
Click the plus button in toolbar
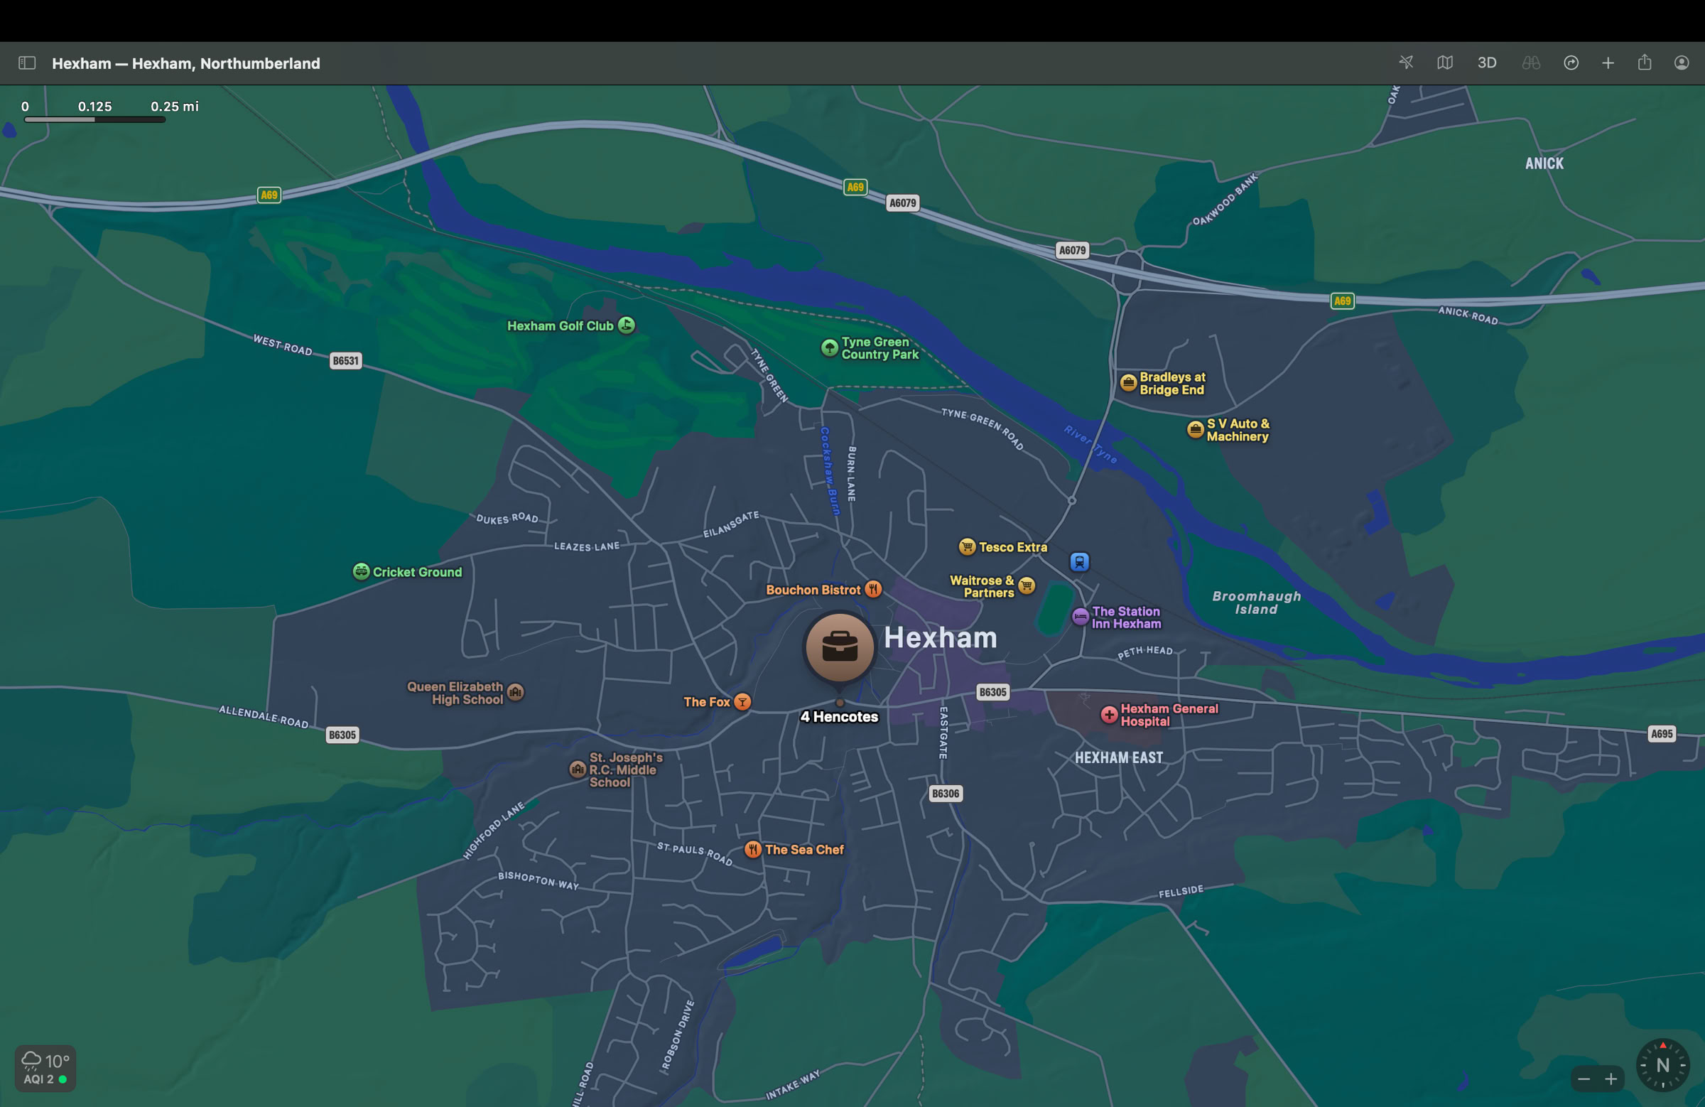[x=1608, y=63]
